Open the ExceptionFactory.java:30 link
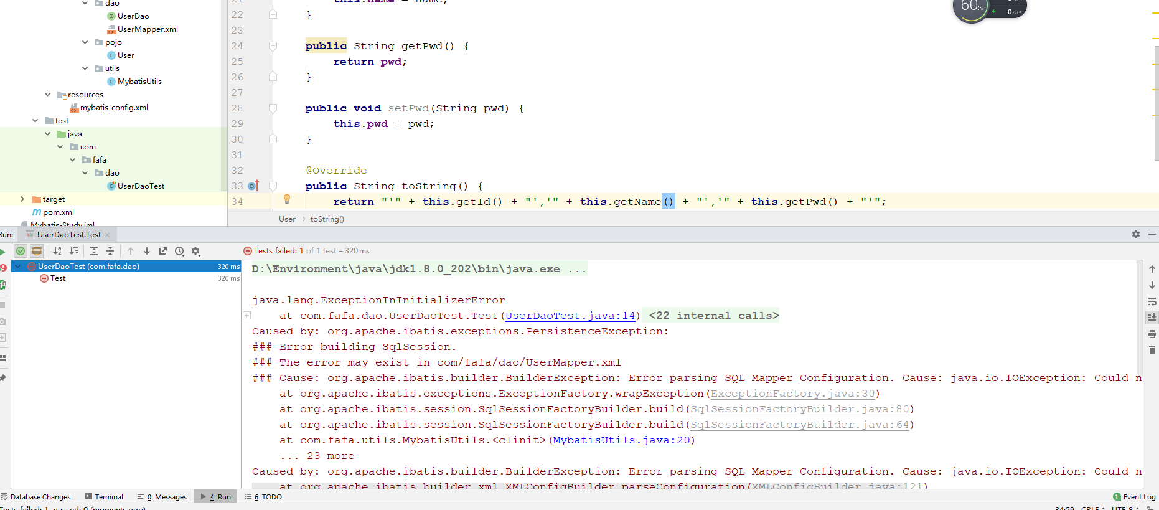The image size is (1159, 510). click(792, 394)
